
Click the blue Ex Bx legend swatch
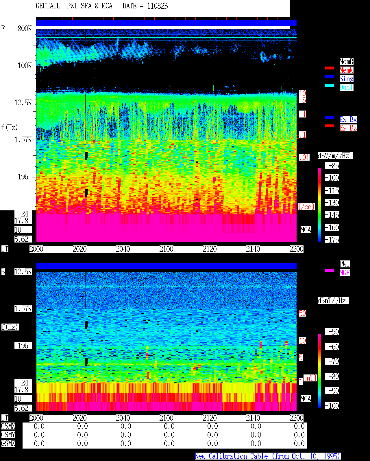point(330,117)
